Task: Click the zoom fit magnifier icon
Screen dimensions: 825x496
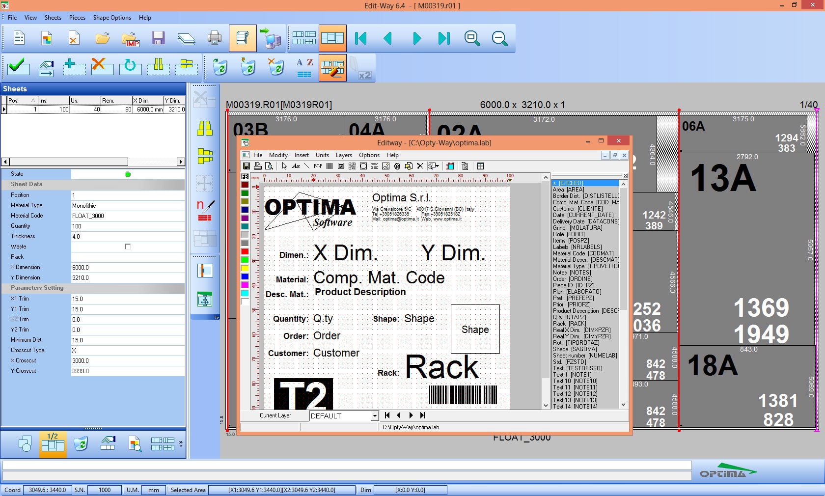Action: click(472, 38)
